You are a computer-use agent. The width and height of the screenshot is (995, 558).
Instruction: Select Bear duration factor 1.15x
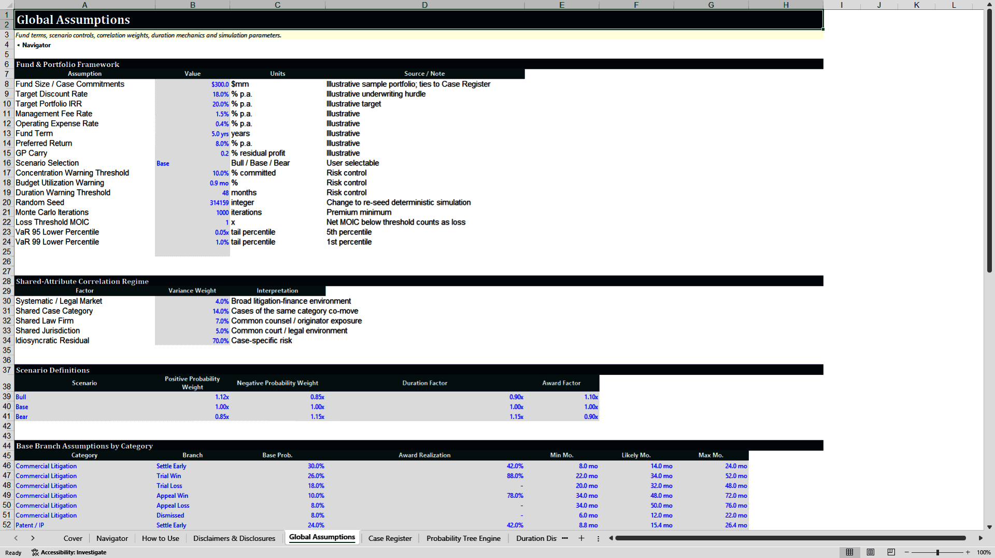click(x=424, y=416)
